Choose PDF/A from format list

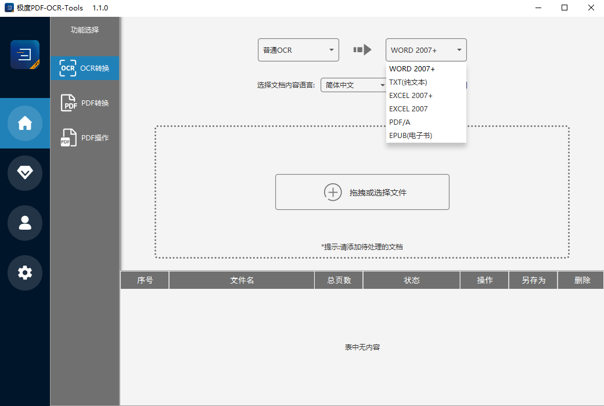[426, 122]
